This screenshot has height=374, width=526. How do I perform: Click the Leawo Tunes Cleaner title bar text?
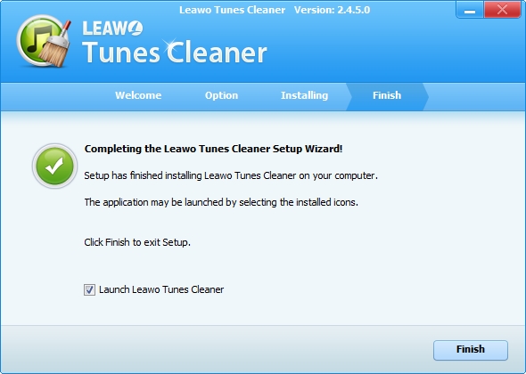(232, 10)
